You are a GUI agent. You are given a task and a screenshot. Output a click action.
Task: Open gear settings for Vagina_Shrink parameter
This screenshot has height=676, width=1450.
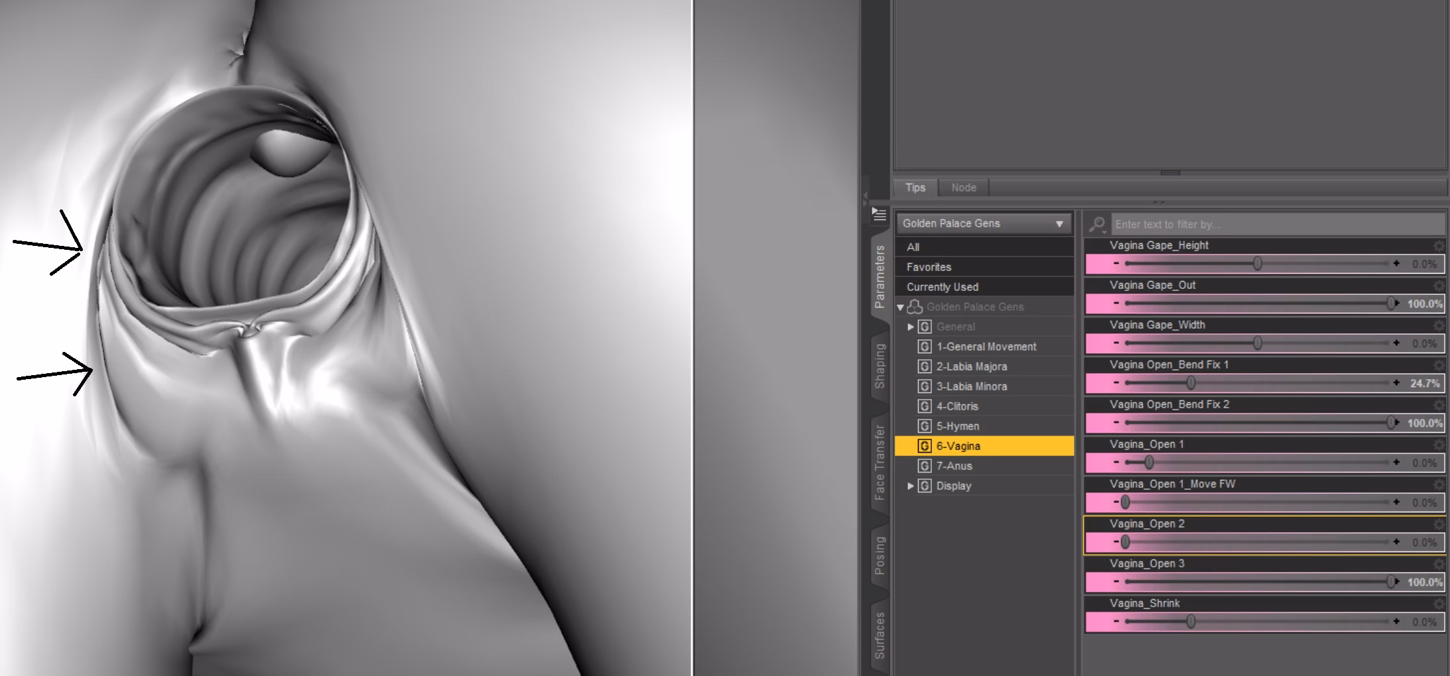[x=1438, y=604]
